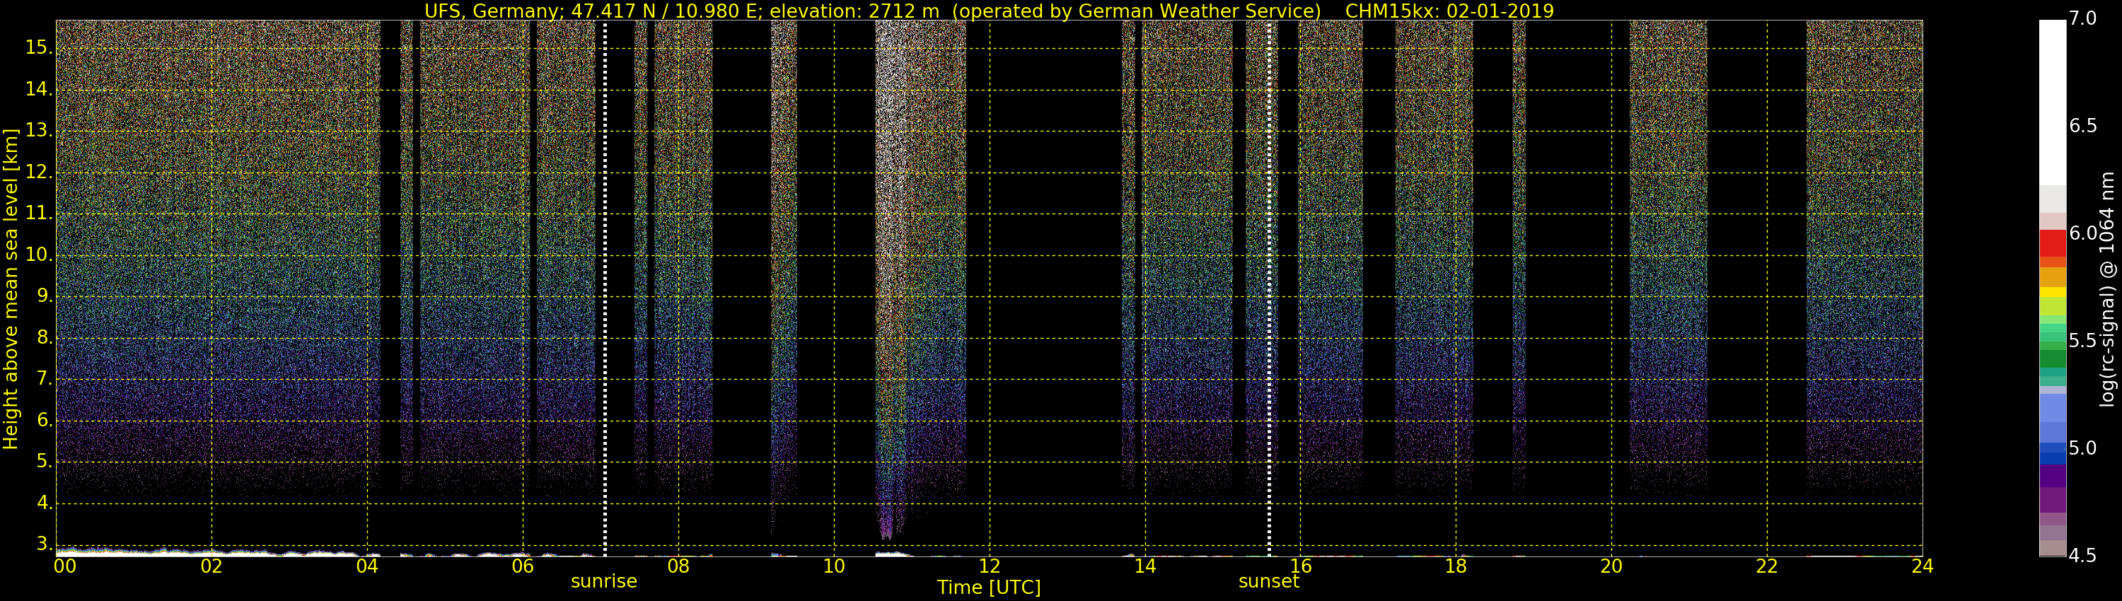Image resolution: width=2122 pixels, height=601 pixels.
Task: Click the 'Time [UTC]' axis label
Action: click(989, 588)
